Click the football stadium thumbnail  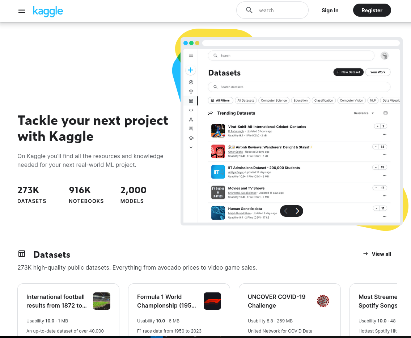[102, 301]
